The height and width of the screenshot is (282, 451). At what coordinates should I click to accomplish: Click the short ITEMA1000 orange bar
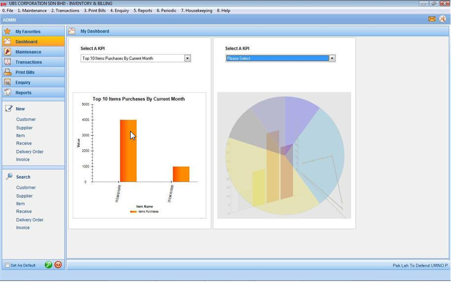[x=181, y=174]
